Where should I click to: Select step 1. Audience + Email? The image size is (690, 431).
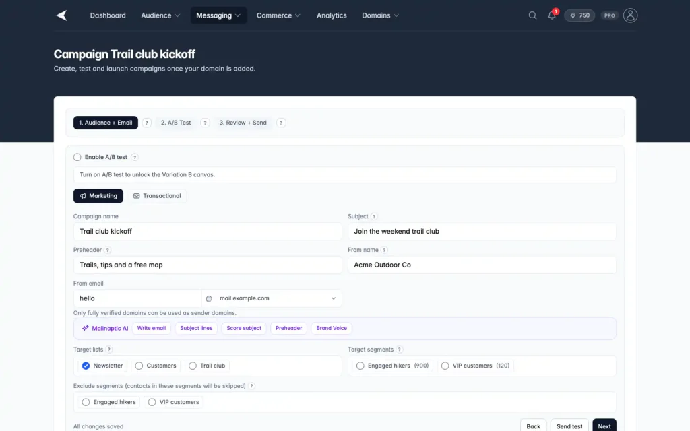(106, 123)
